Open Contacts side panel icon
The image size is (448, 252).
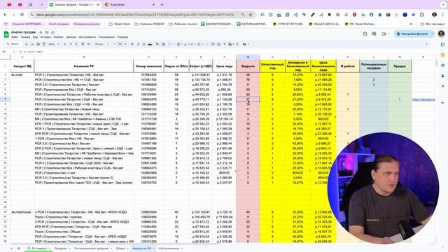click(x=443, y=76)
